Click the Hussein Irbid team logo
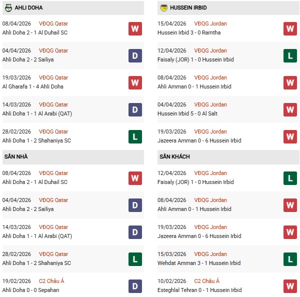 [164, 7]
